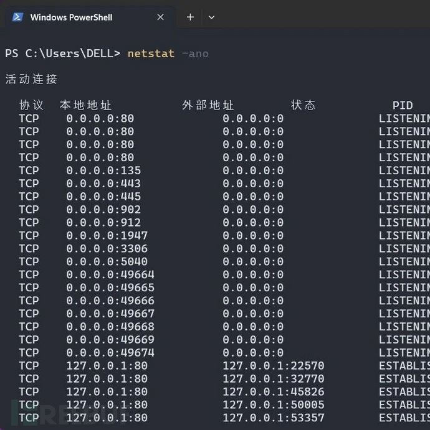Click external address 127.0.0.1:45826
430x430 pixels.
(x=274, y=392)
